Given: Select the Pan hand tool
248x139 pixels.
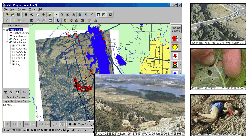Looking at the screenshot, I should [38, 15].
